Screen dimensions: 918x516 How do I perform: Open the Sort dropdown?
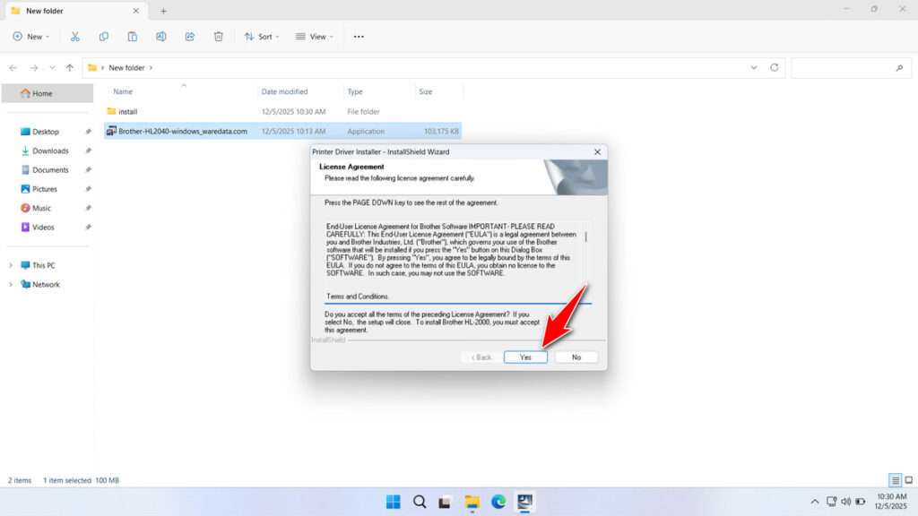(x=261, y=36)
